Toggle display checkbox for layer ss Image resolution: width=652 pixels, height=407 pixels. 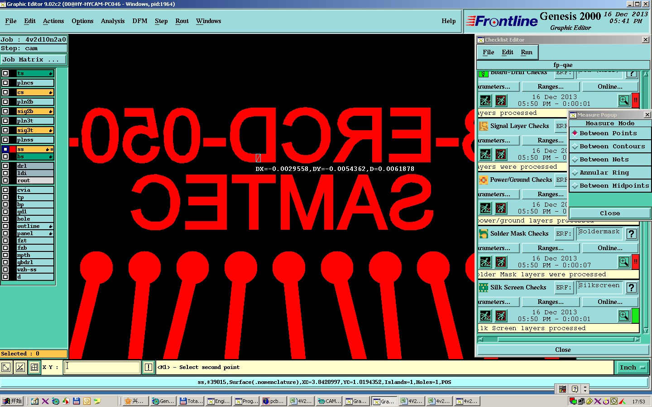pos(5,149)
